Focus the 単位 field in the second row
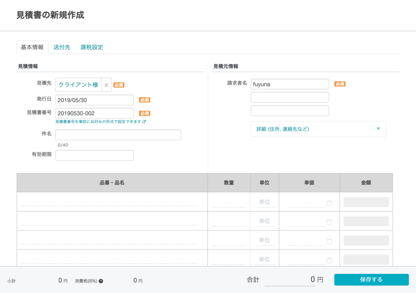The image size is (416, 293). (x=264, y=221)
